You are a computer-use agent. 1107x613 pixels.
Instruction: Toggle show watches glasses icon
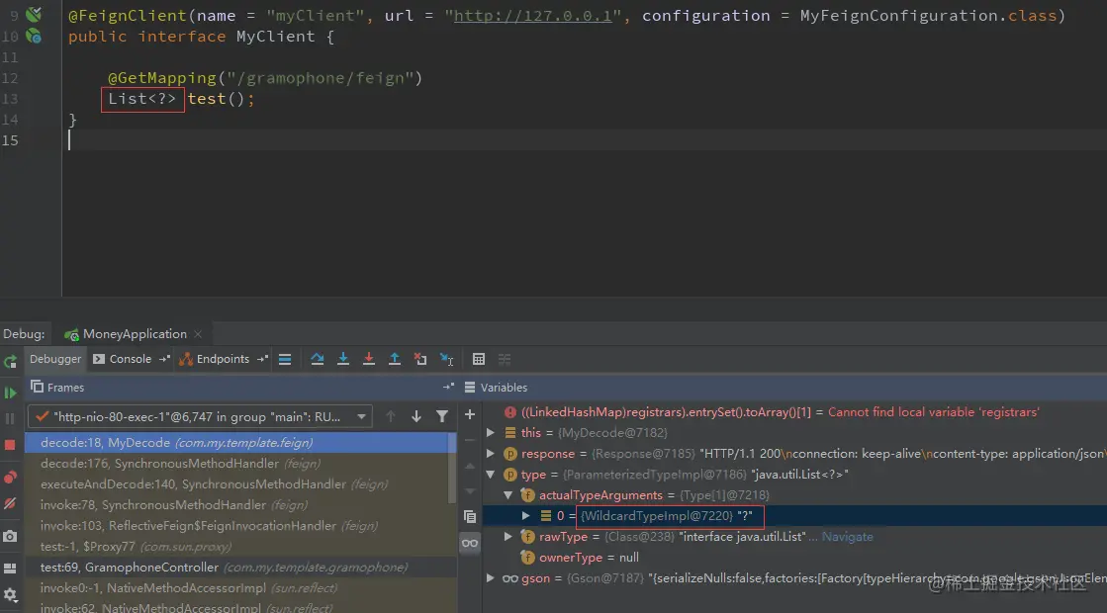point(470,543)
